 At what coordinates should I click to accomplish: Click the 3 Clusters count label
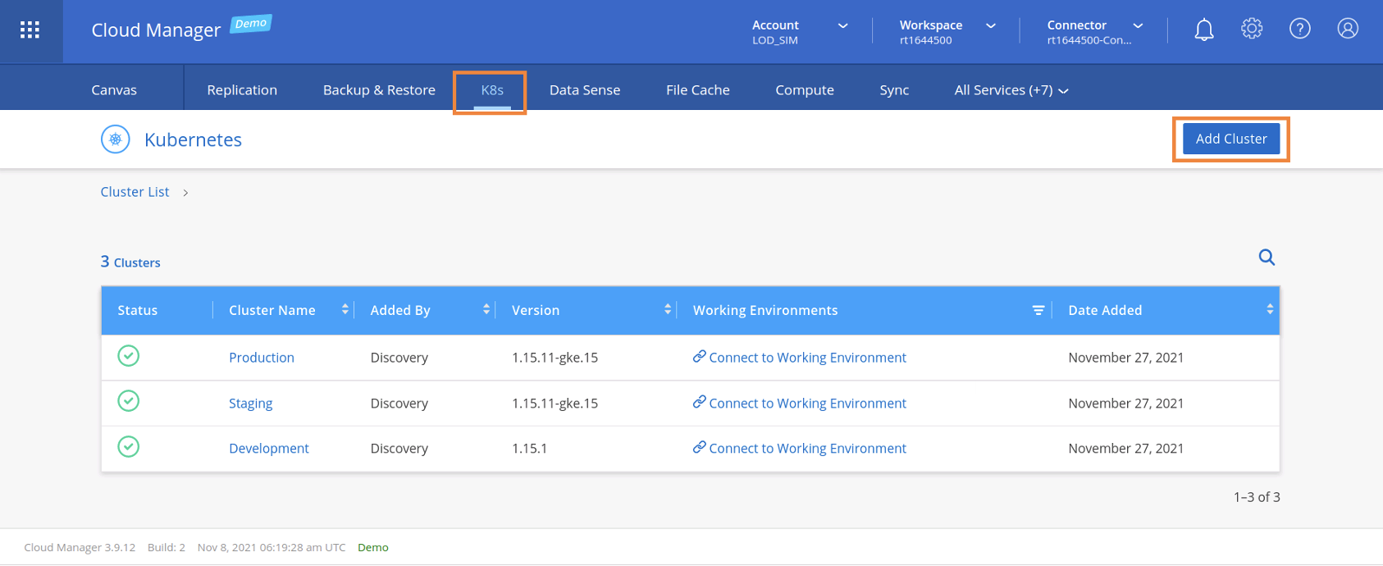(x=130, y=262)
